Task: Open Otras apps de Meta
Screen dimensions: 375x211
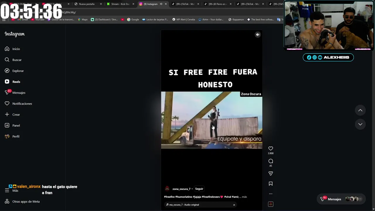Action: (22, 202)
